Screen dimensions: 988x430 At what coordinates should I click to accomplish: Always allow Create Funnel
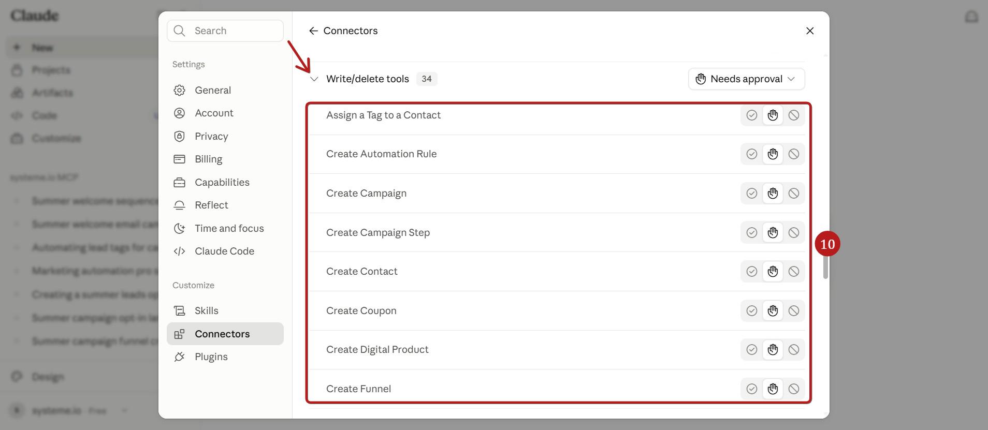(752, 389)
